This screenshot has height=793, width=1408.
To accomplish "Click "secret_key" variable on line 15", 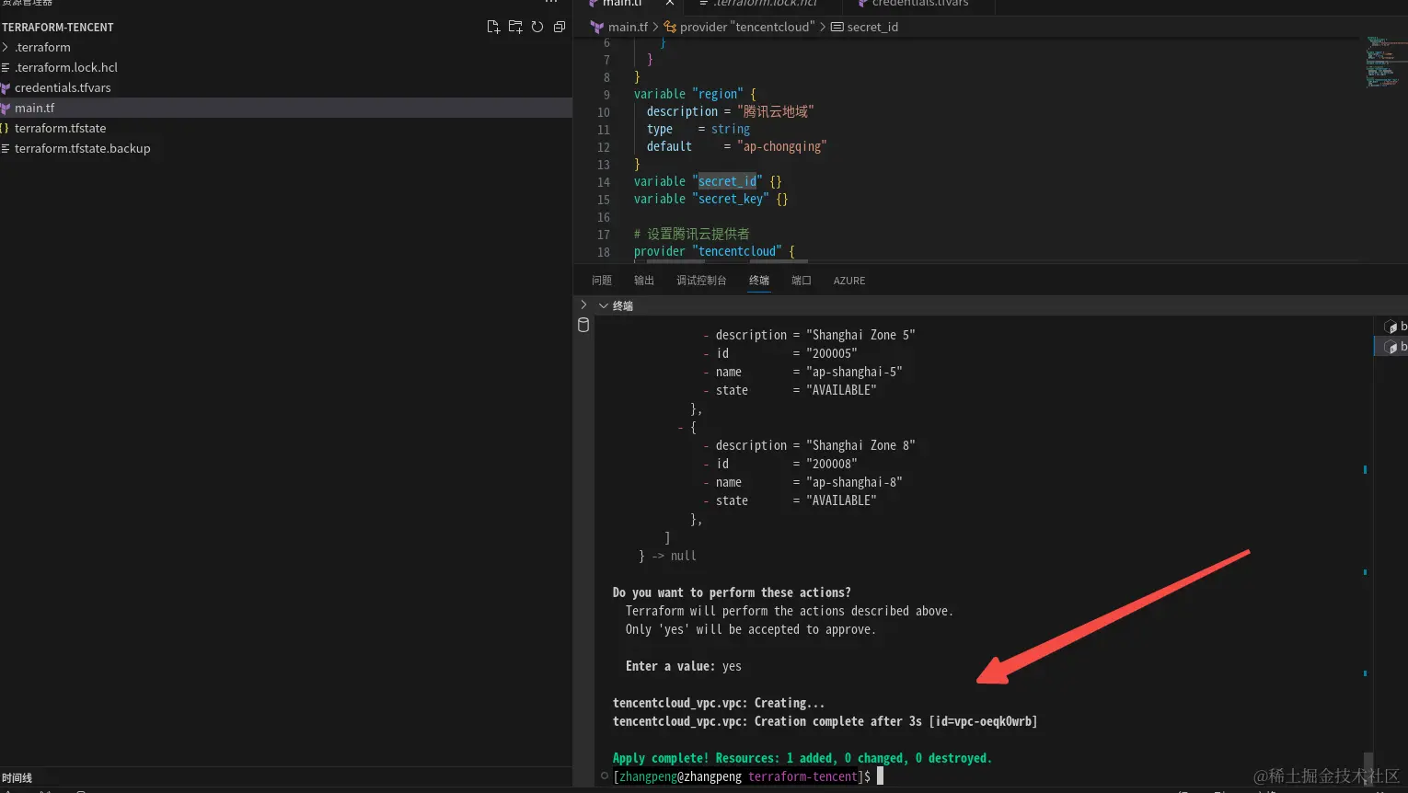I will [x=730, y=199].
